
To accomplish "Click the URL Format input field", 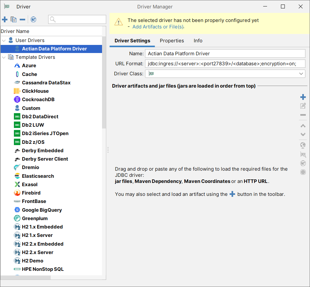I will click(x=225, y=64).
